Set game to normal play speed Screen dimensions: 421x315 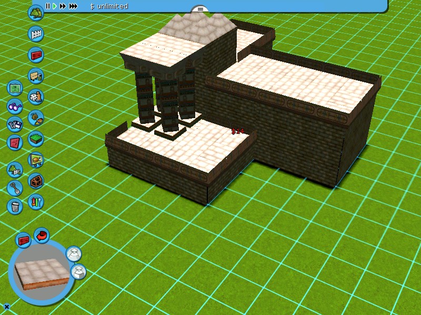pyautogui.click(x=55, y=6)
